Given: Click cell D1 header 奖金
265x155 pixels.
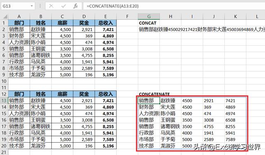Looking at the screenshot, I should pos(84,23).
